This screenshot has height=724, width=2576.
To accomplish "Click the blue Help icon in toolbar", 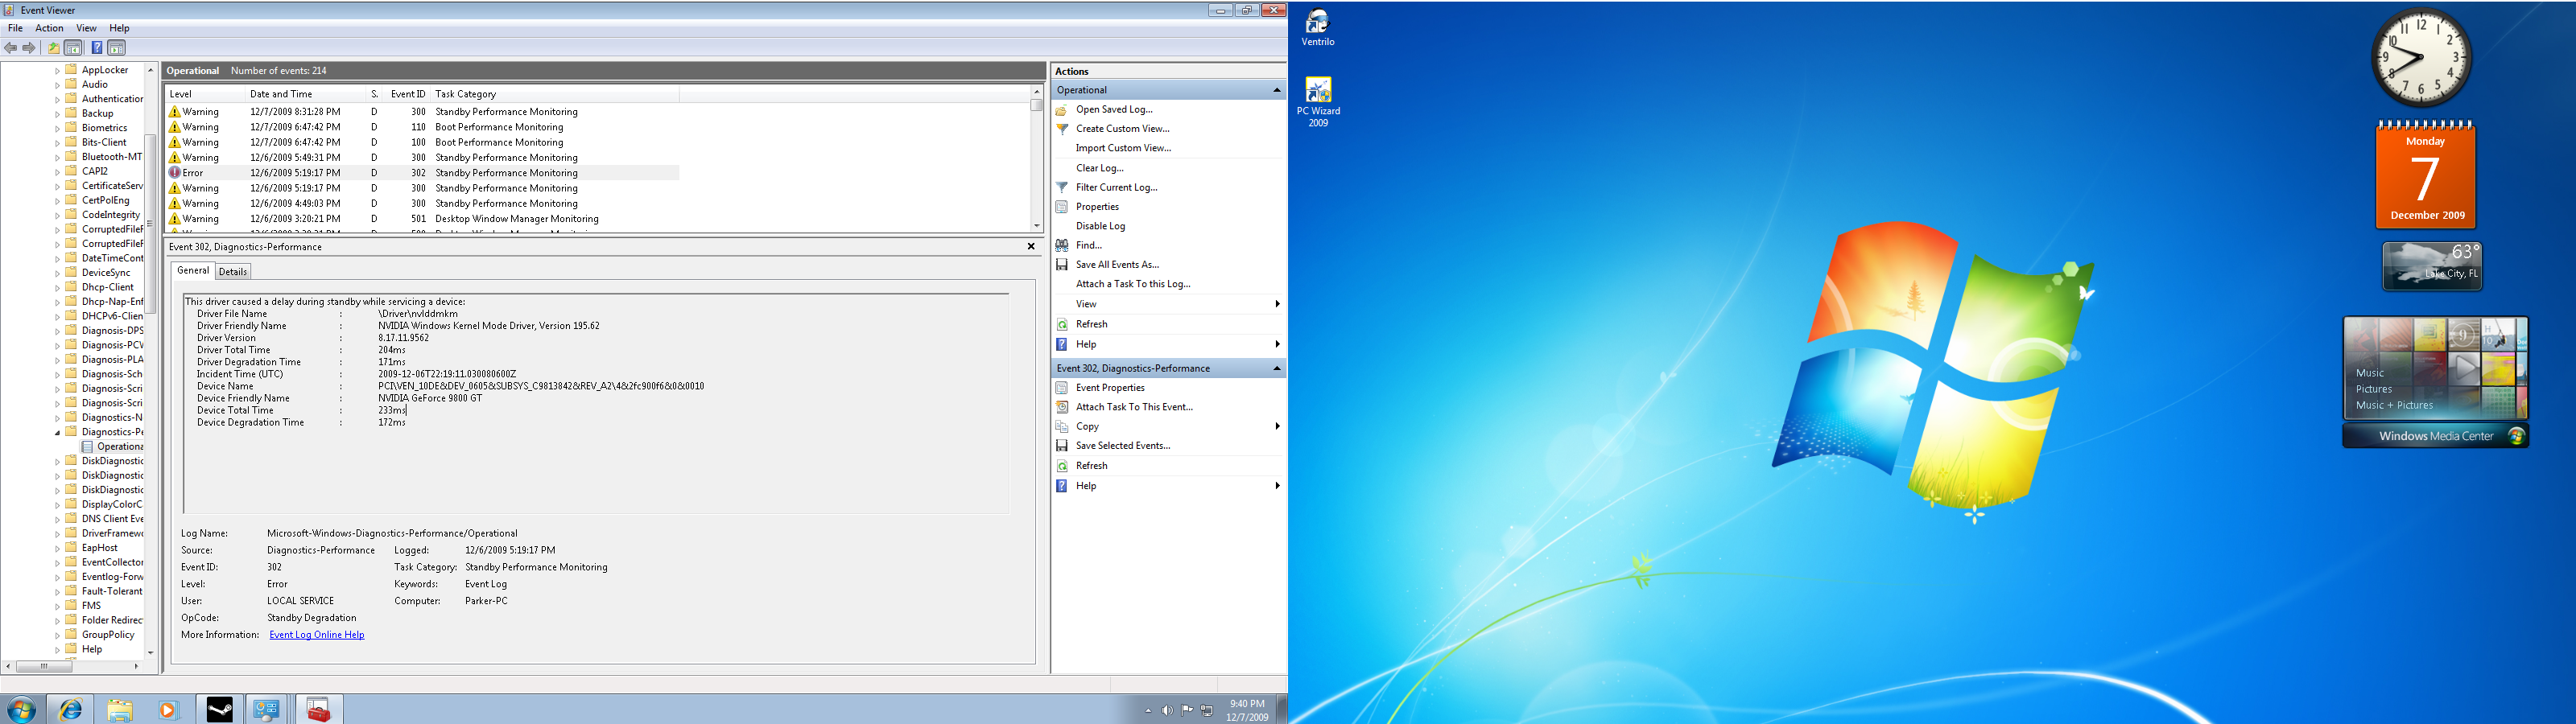I will coord(97,48).
